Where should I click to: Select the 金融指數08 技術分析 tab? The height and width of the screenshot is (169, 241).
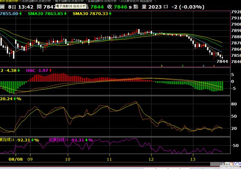coord(102,1)
